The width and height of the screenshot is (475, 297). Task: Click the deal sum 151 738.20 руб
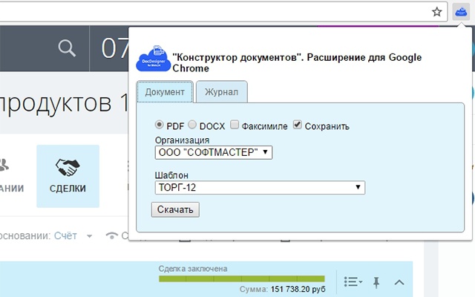click(x=298, y=290)
